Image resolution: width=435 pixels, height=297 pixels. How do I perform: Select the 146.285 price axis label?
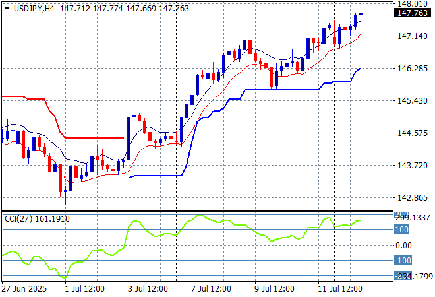tap(414, 68)
